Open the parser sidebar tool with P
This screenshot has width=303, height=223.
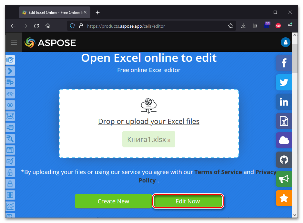click(10, 82)
